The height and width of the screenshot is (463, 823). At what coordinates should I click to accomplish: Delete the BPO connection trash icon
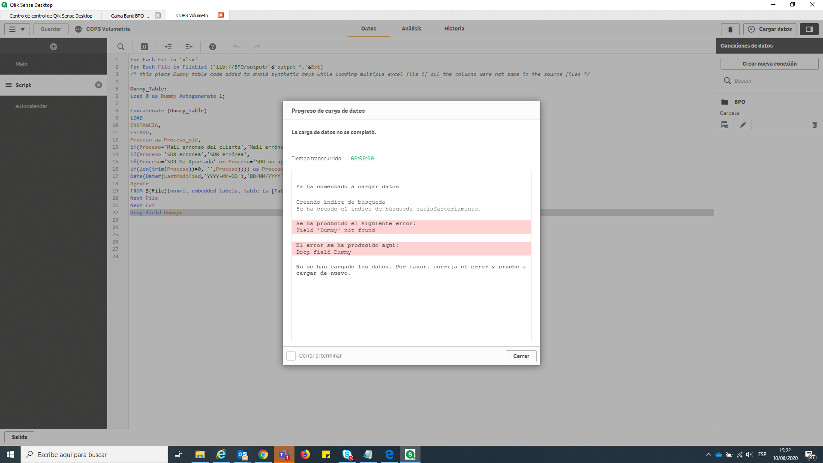(814, 125)
